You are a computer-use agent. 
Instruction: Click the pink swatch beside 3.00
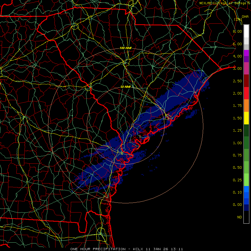tap(246, 68)
